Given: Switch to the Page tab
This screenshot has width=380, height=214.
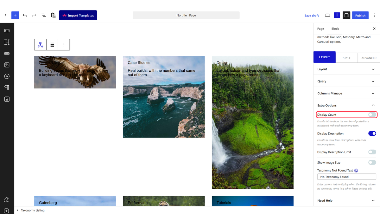Looking at the screenshot, I should coord(320,29).
